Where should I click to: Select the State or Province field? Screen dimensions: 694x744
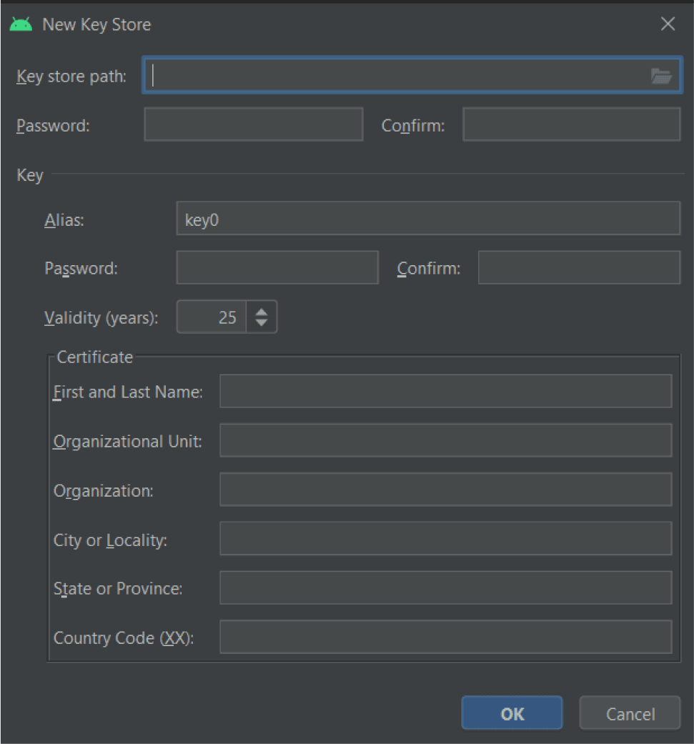445,588
